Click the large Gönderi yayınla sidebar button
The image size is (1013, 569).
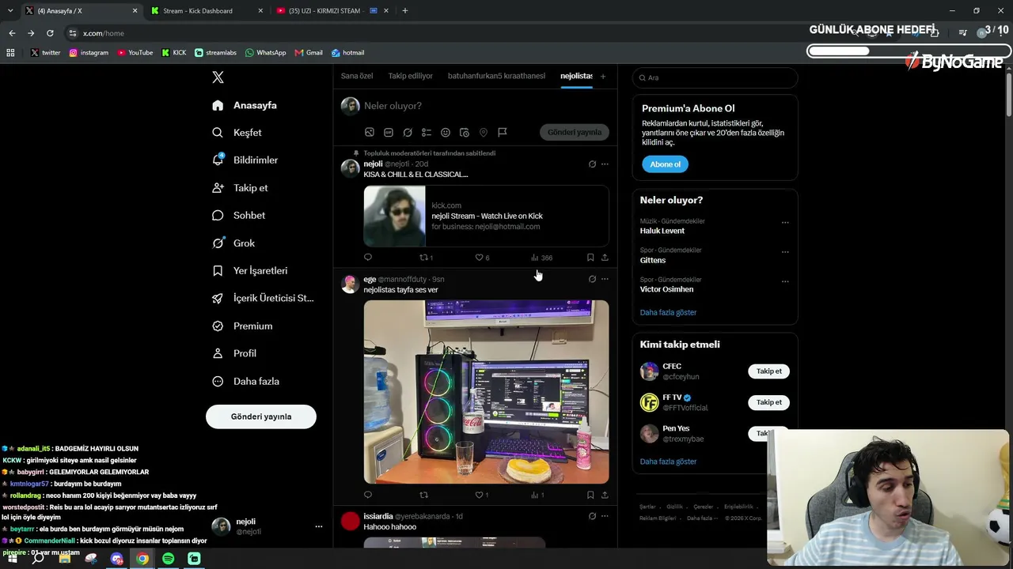pyautogui.click(x=261, y=416)
